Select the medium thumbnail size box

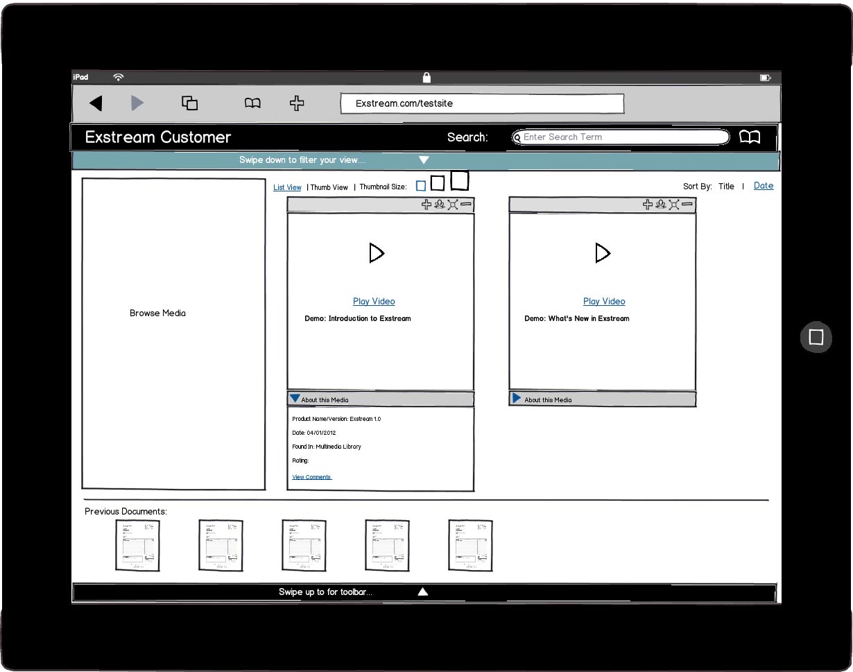click(438, 183)
